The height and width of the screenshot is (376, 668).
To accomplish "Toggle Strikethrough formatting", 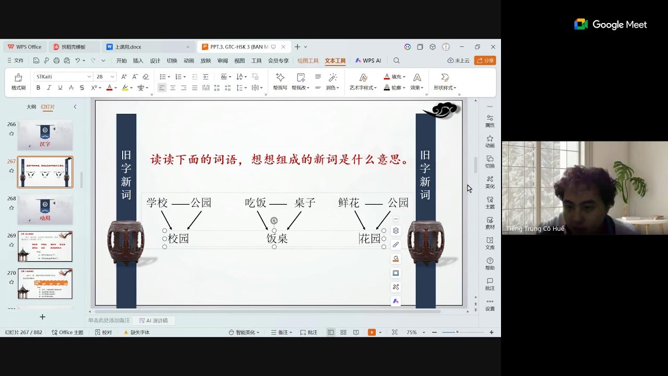I will tap(71, 88).
